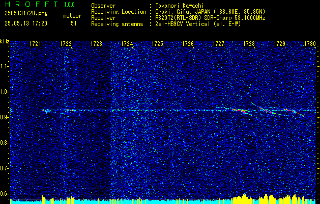Click the 1726 time marker

click(188, 43)
